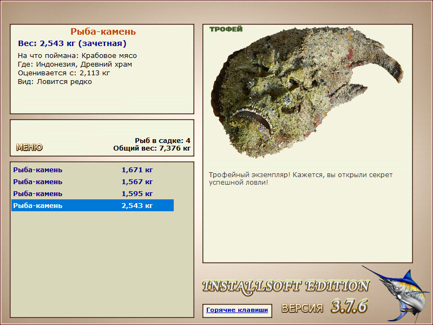Open the МЕНЮ button
433x325 pixels.
point(29,147)
